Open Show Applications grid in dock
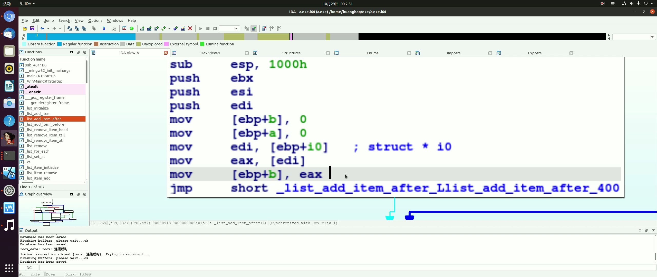Viewport: 657px width, 277px height. coord(9,268)
